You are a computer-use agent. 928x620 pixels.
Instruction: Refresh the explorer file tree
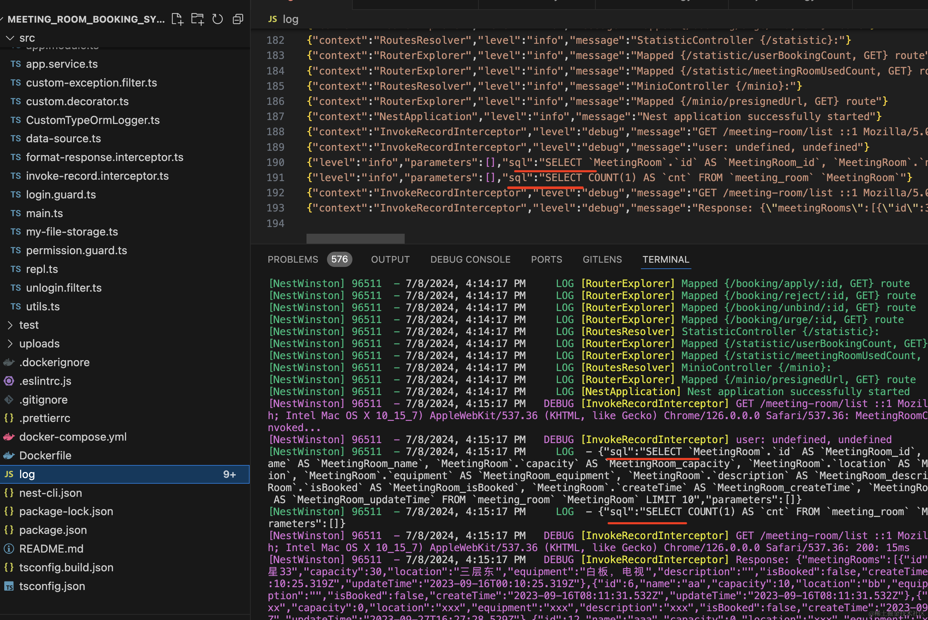218,19
